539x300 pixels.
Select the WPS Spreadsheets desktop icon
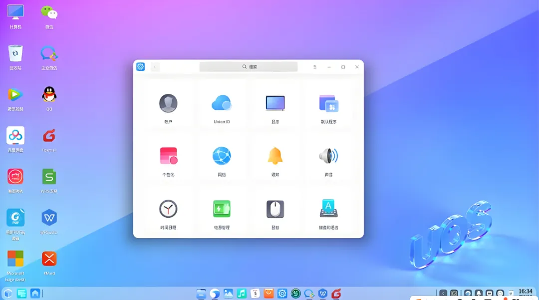pos(49,181)
